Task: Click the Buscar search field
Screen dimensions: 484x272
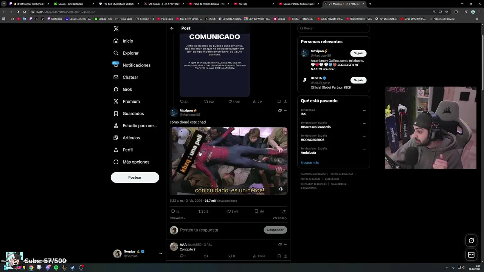Action: (334, 28)
